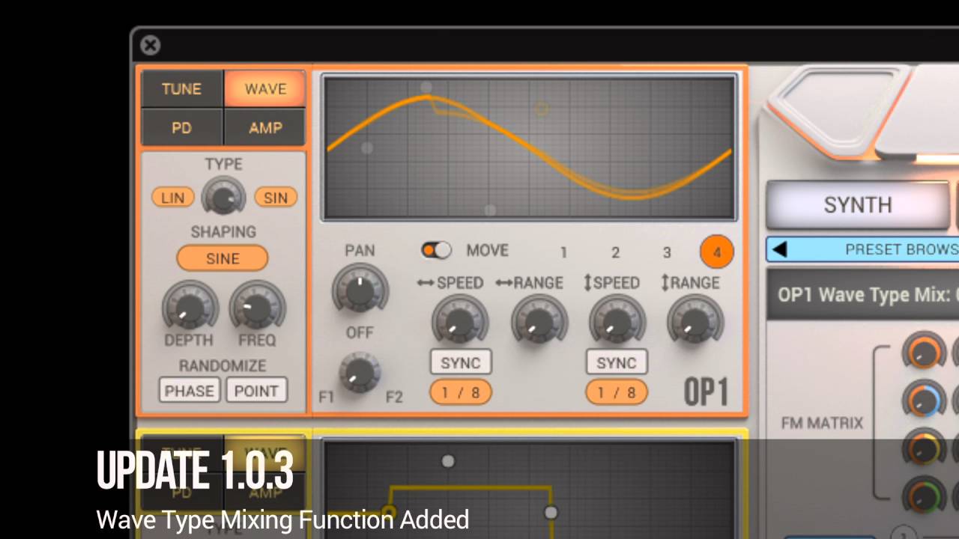Select waveform point 2
The height and width of the screenshot is (539, 959).
pos(615,253)
